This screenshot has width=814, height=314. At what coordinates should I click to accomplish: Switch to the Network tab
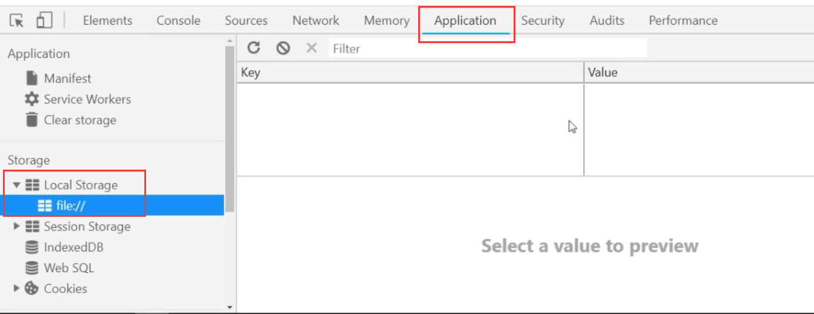coord(316,21)
